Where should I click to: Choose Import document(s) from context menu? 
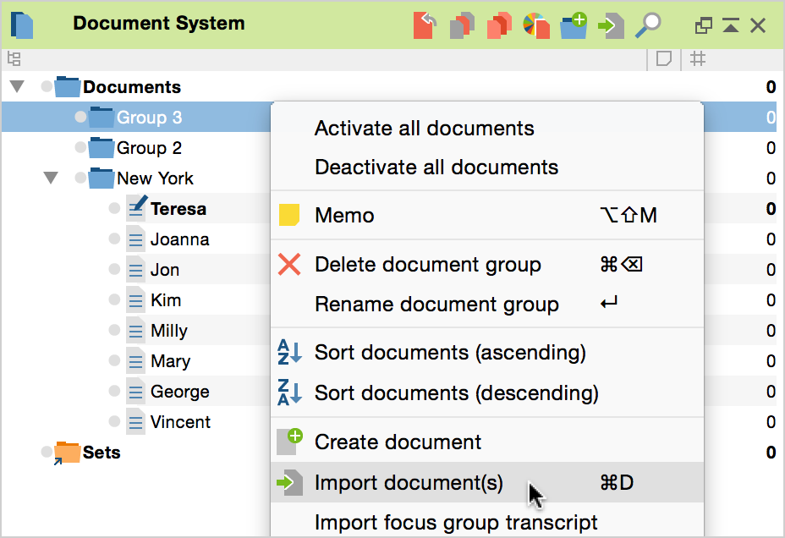(408, 483)
